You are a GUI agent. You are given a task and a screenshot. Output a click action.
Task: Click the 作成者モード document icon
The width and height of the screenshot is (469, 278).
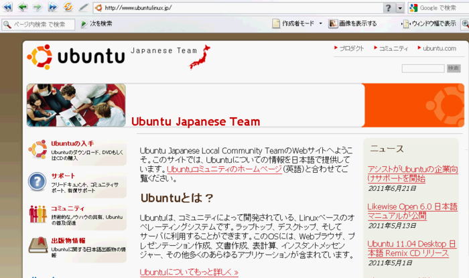coord(276,23)
